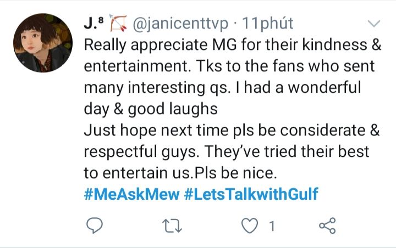Click the like count number 1
396x248 pixels.
(x=272, y=226)
